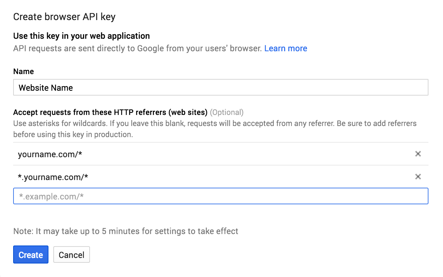Click the Use this key heading
The width and height of the screenshot is (443, 277).
[x=81, y=36]
